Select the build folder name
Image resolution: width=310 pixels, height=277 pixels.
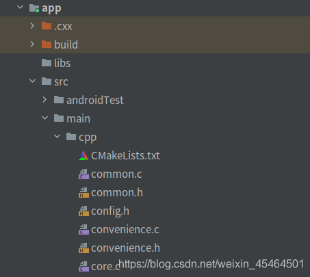66,44
